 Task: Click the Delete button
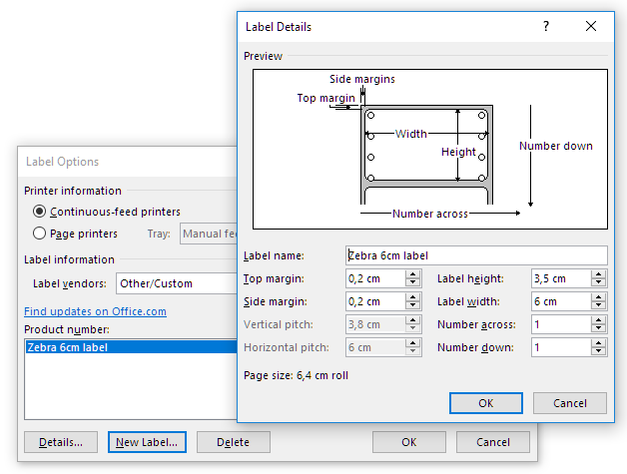click(233, 442)
